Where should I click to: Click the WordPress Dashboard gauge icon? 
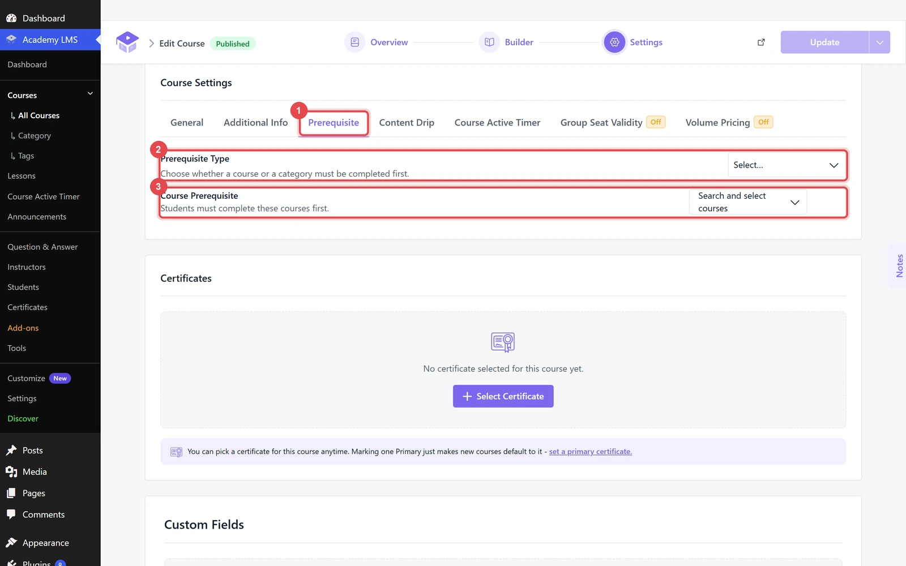point(11,18)
